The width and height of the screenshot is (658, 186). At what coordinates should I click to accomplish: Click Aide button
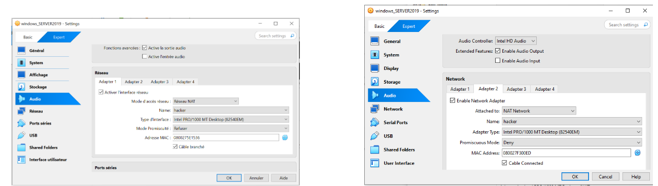click(x=284, y=178)
